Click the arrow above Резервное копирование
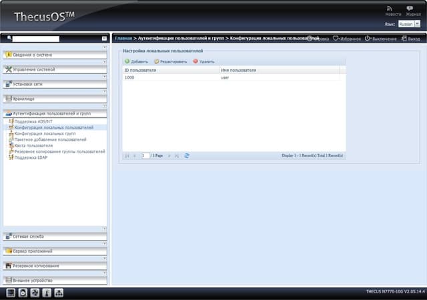The height and width of the screenshot is (300, 427). 105,259
